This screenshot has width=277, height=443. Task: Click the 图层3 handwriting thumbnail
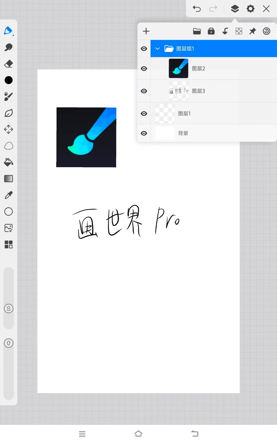tap(179, 91)
